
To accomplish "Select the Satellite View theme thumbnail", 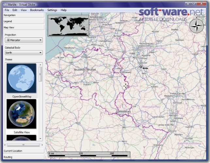I will click(22, 114).
